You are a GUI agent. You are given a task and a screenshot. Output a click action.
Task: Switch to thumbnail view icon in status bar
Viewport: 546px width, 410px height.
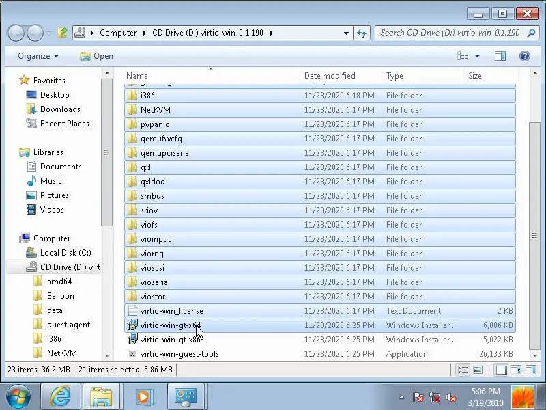[478, 370]
